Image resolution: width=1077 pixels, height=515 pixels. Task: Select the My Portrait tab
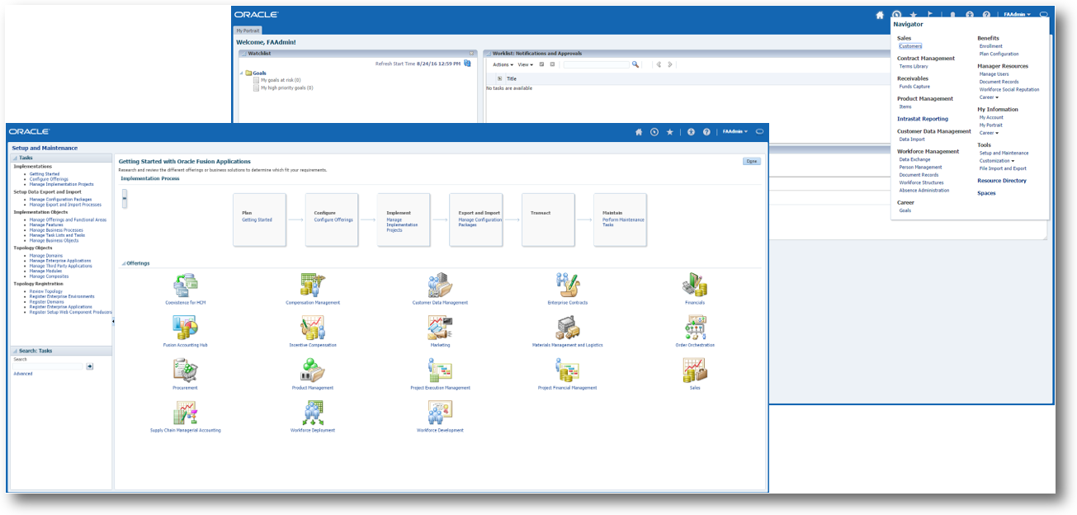point(248,31)
